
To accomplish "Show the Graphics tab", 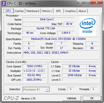I will point(70,11).
